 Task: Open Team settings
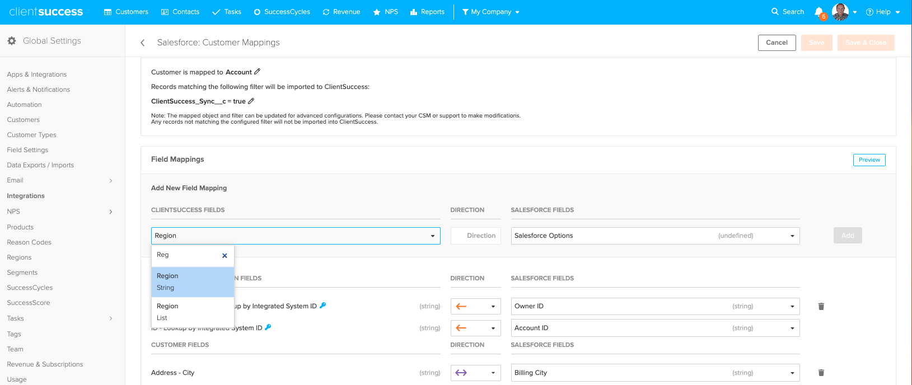click(x=15, y=349)
